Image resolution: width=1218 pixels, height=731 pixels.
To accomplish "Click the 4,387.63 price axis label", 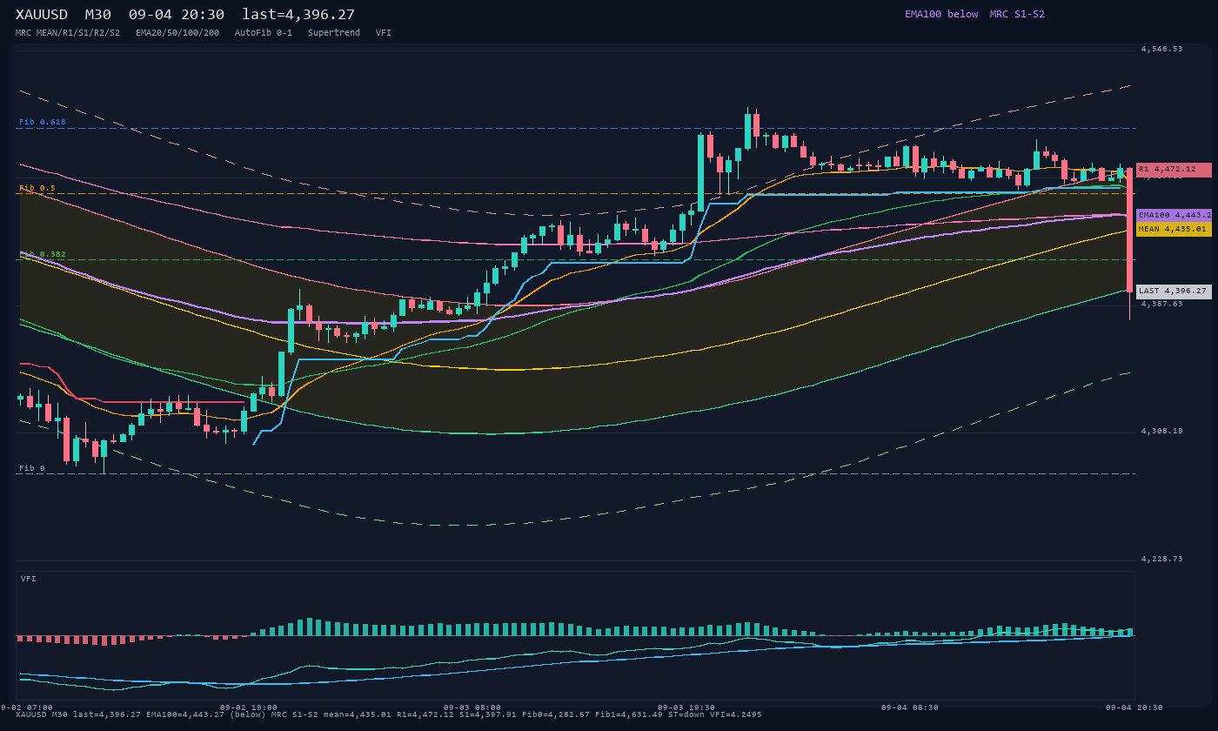I will 1161,304.
